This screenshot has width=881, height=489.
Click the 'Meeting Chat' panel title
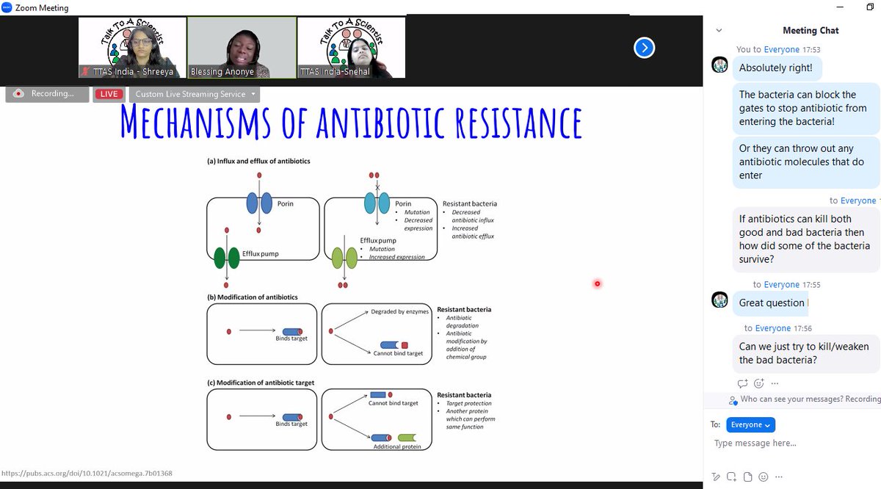(811, 31)
